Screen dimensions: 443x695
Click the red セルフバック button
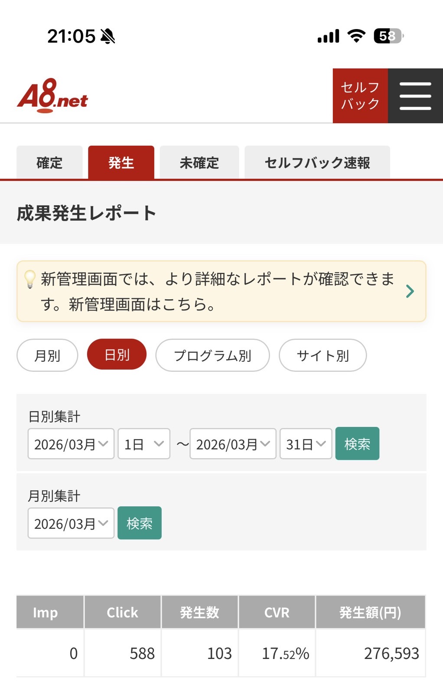click(x=360, y=96)
